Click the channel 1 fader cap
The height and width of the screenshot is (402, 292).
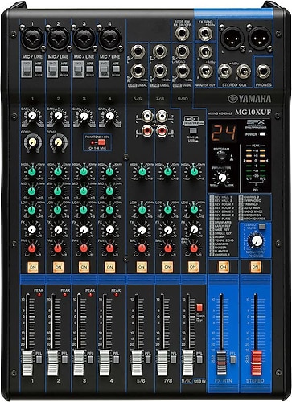[x=27, y=363]
